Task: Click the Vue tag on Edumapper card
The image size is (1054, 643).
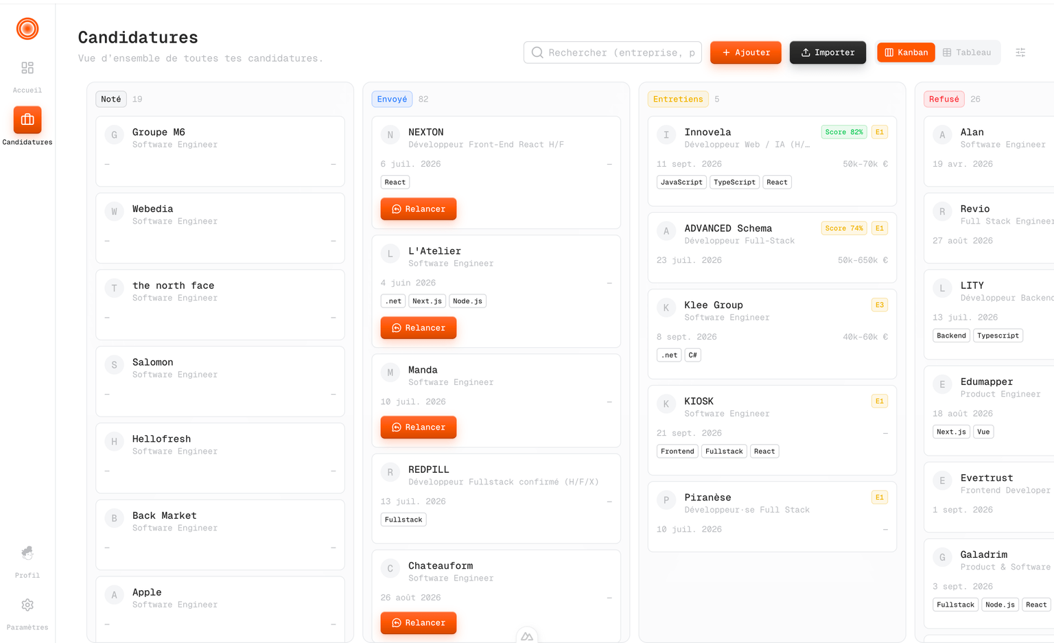Action: point(983,432)
